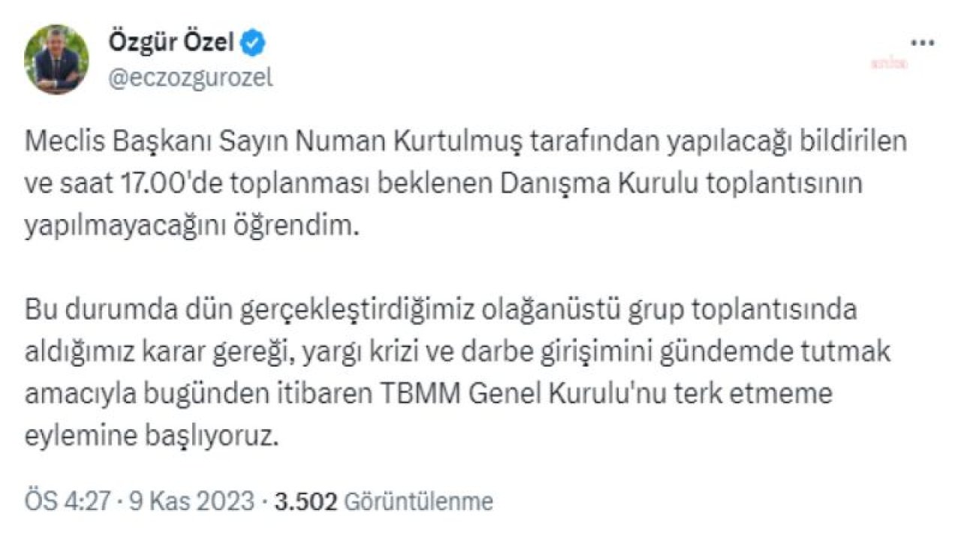Open the three-dot more options menu
This screenshot has width=961, height=540.
tap(922, 43)
